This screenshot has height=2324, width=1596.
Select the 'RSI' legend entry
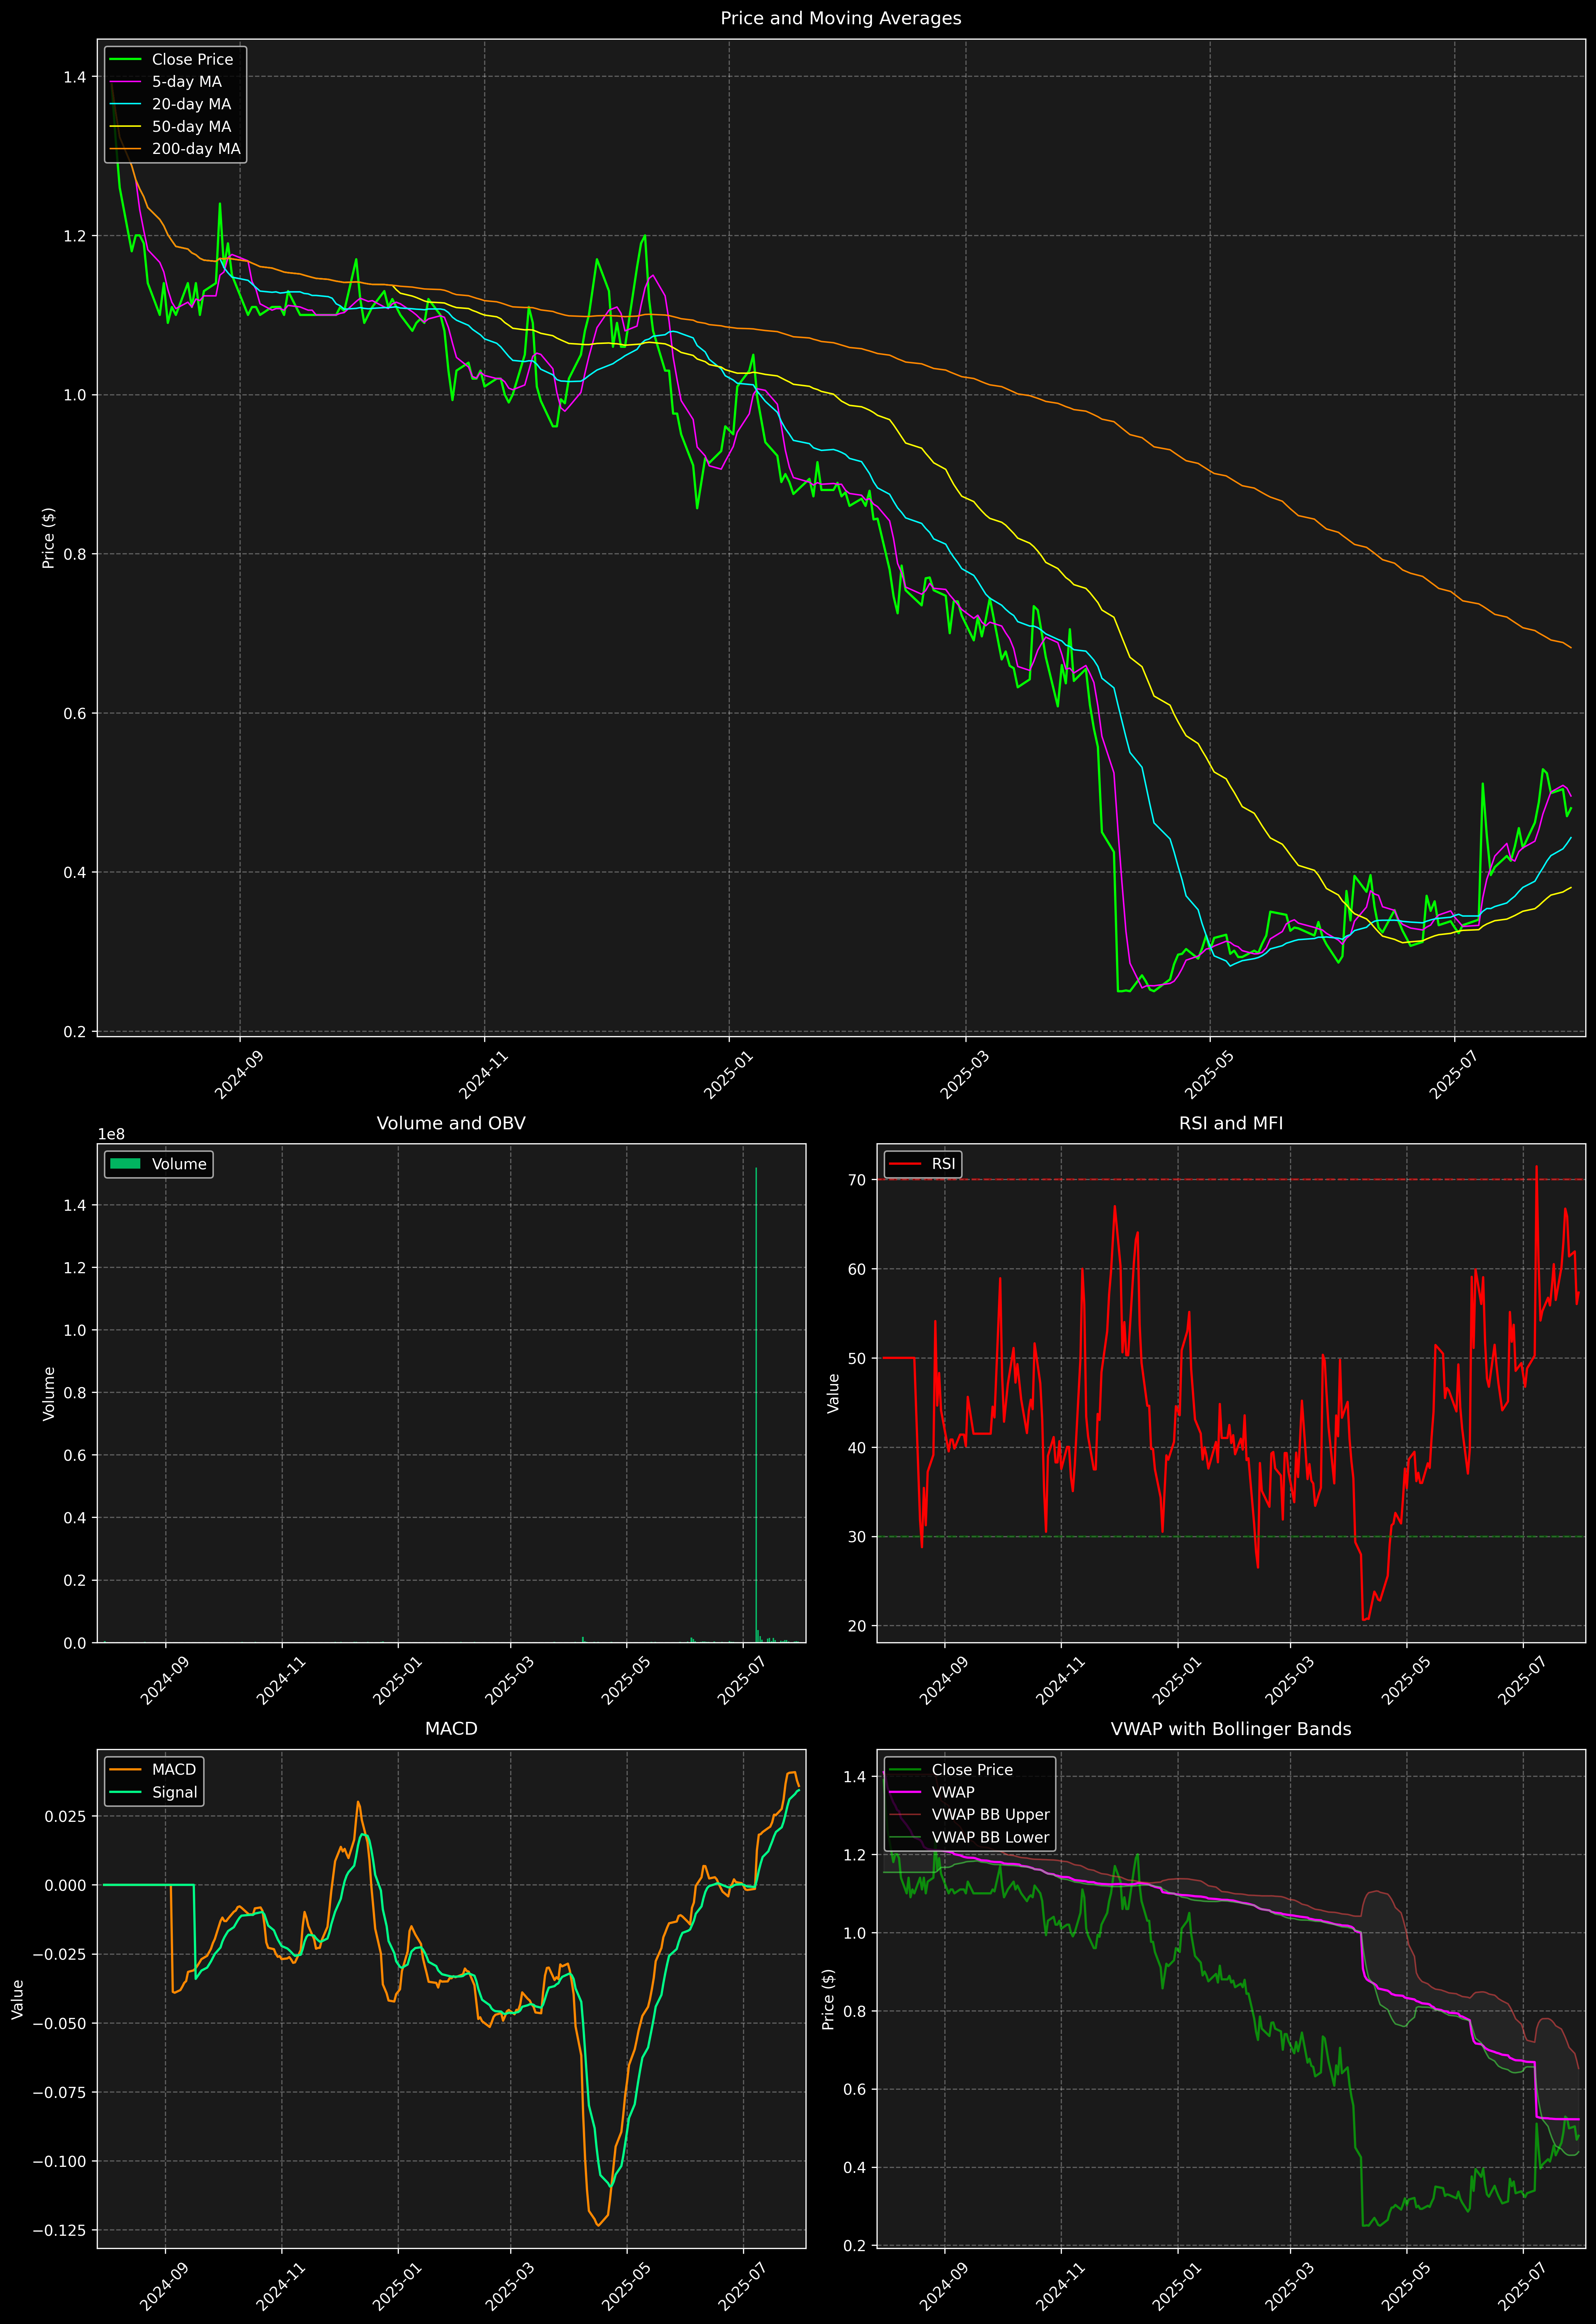944,1164
